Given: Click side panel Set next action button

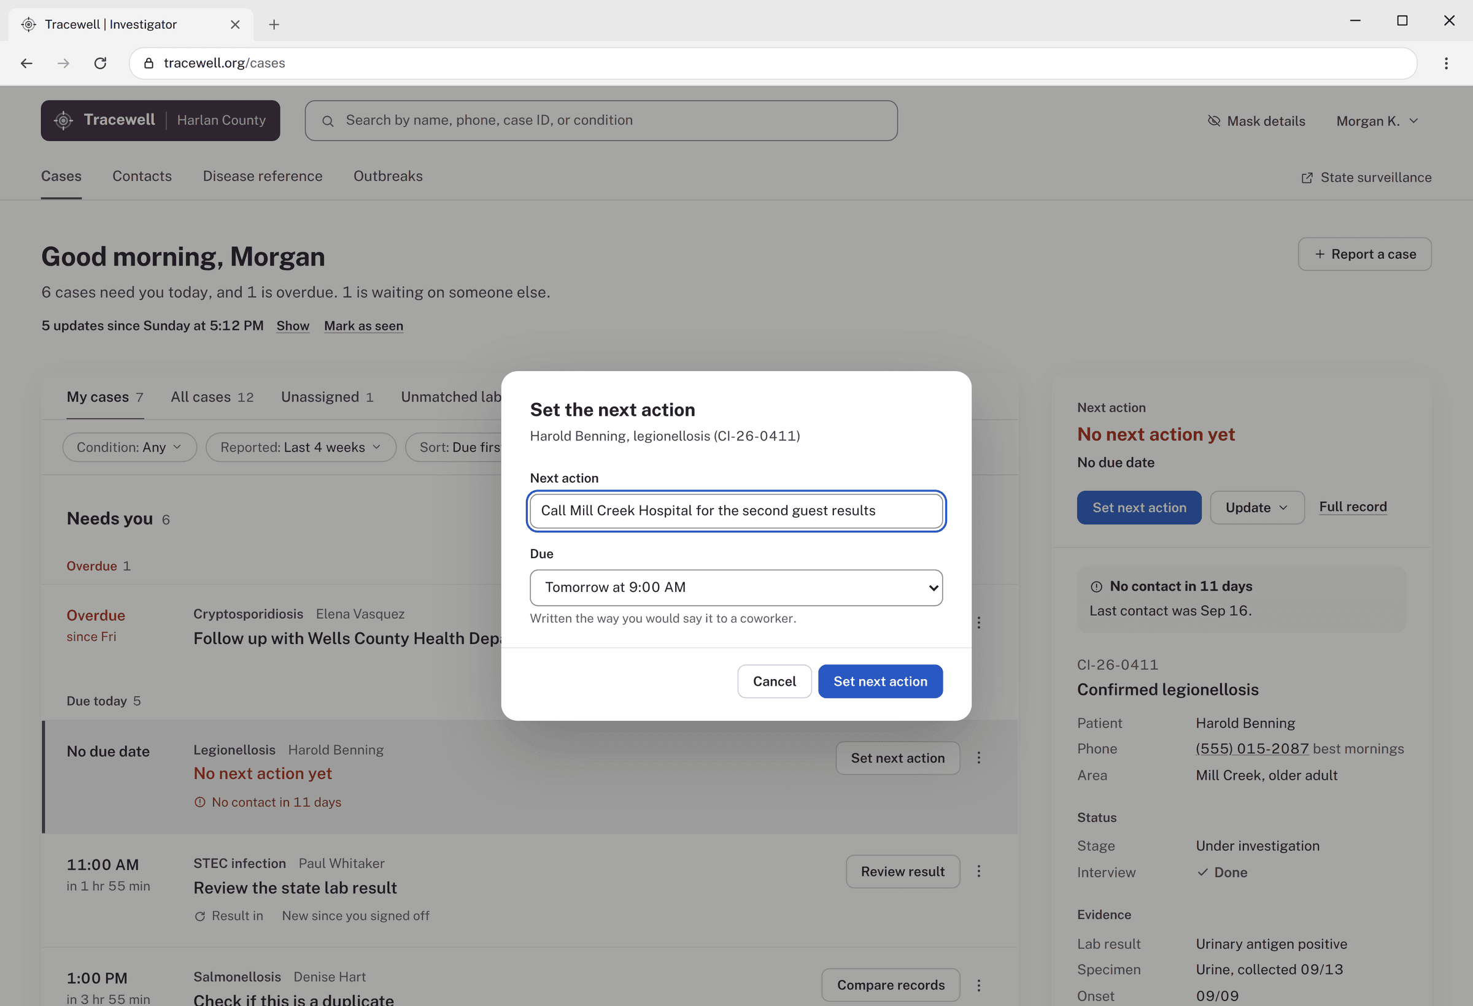Looking at the screenshot, I should click(x=1139, y=507).
